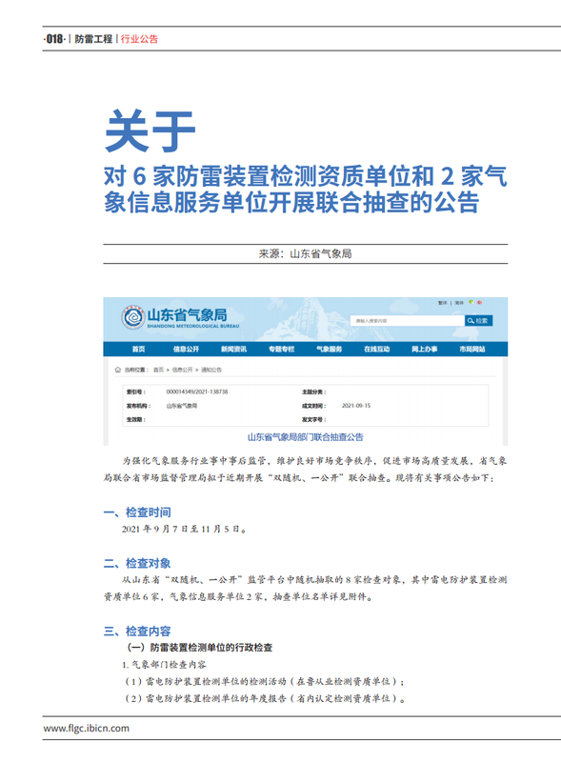Viewport: 561px width, 762px height.
Task: Click breadcrumb link 信息公开
Action: click(182, 370)
